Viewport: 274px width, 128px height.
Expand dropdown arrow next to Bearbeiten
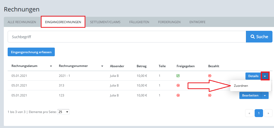tap(265, 95)
